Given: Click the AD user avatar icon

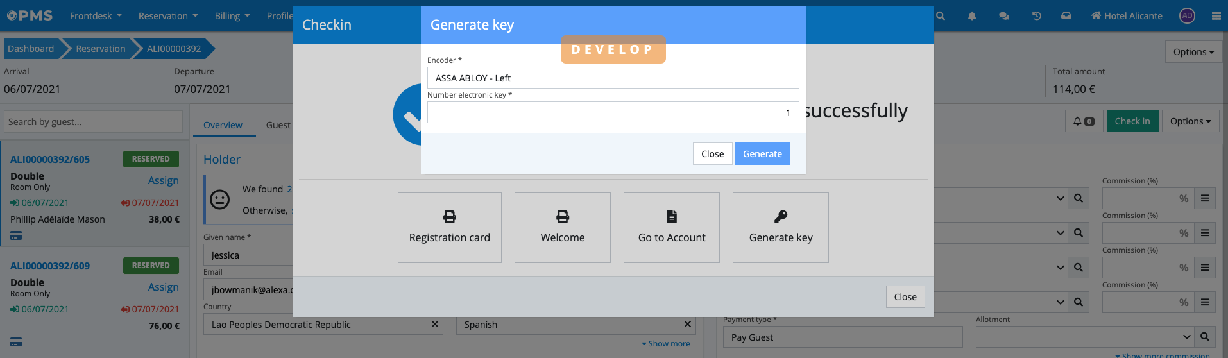Looking at the screenshot, I should pyautogui.click(x=1187, y=16).
